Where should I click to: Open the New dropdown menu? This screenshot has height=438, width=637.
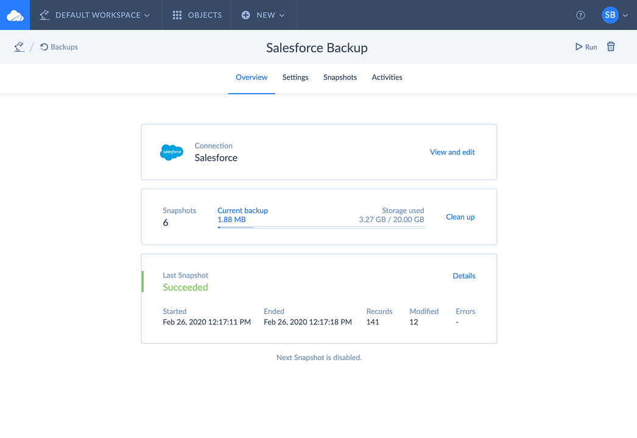[263, 15]
